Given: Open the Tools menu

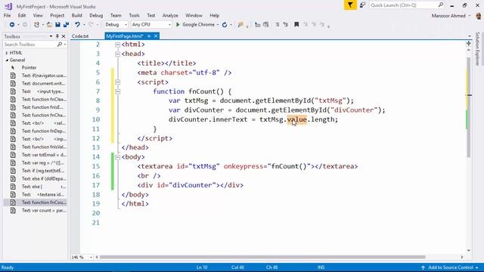Looking at the screenshot, I should [x=134, y=15].
